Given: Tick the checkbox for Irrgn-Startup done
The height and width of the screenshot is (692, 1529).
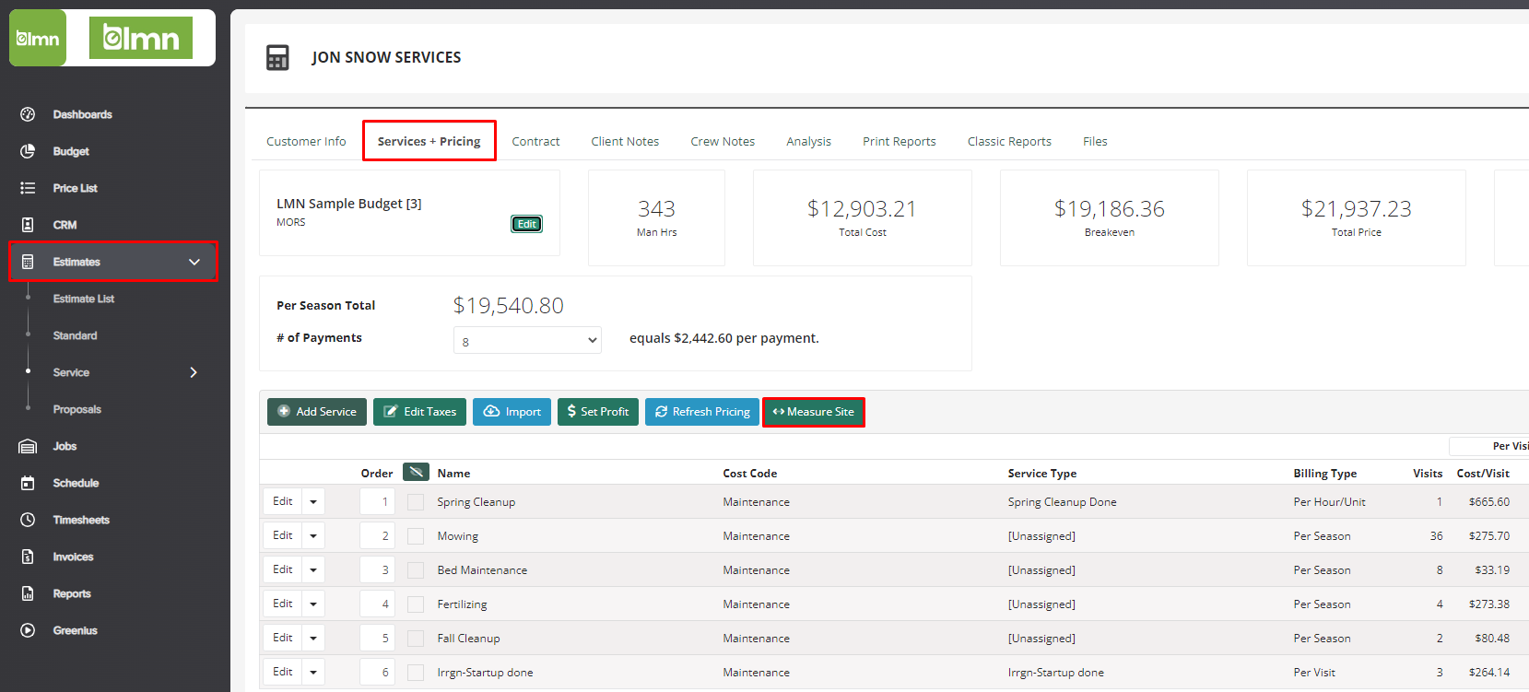Looking at the screenshot, I should pyautogui.click(x=416, y=673).
